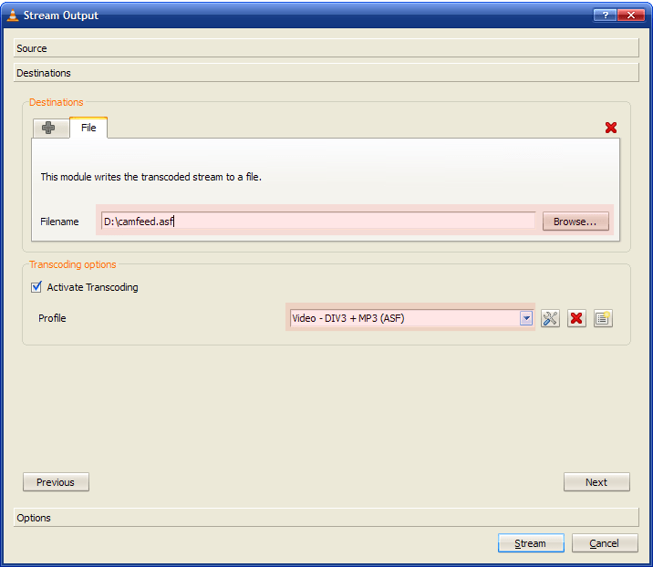Image resolution: width=653 pixels, height=567 pixels.
Task: Click into the Filename input field
Action: pos(318,221)
